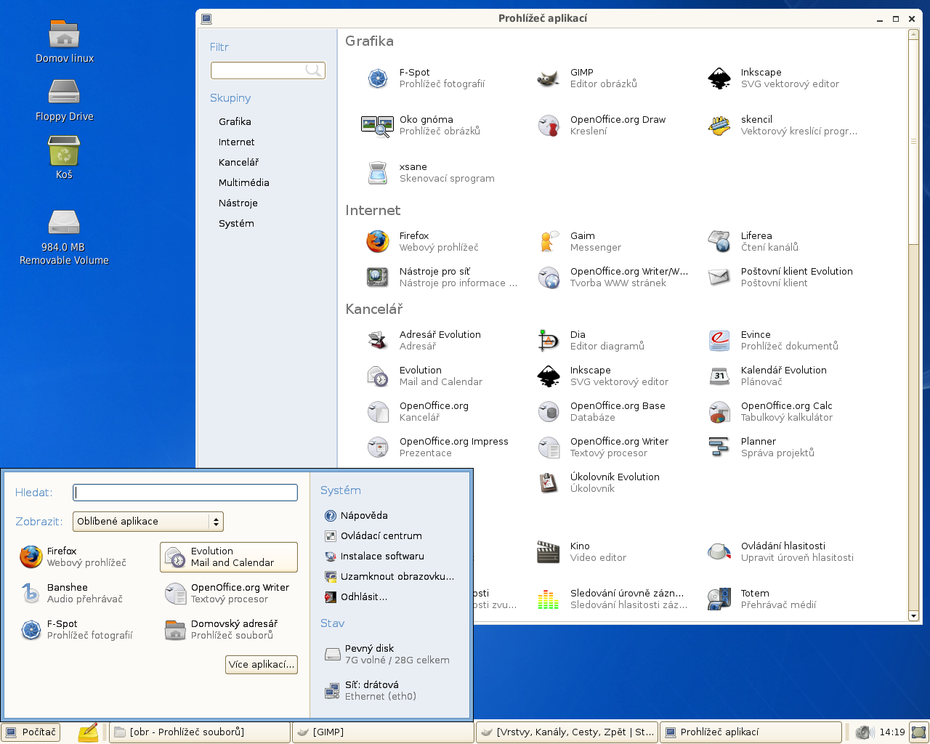Open Nástroje pro síť icon
930x744 pixels.
[x=377, y=277]
